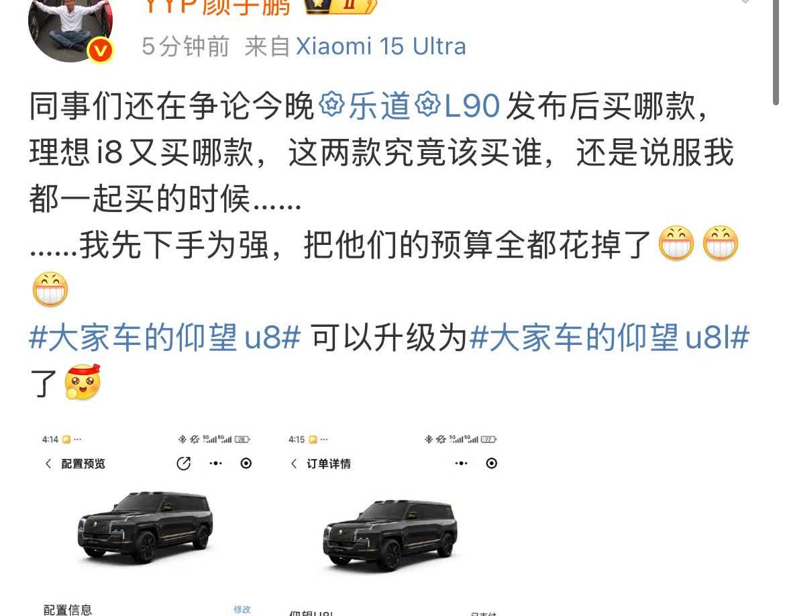Open hashtag #大家车的仰望u8l#
Image resolution: width=785 pixels, height=616 pixels.
[609, 337]
